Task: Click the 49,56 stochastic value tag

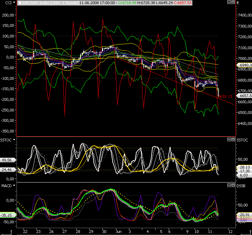Action: point(8,160)
